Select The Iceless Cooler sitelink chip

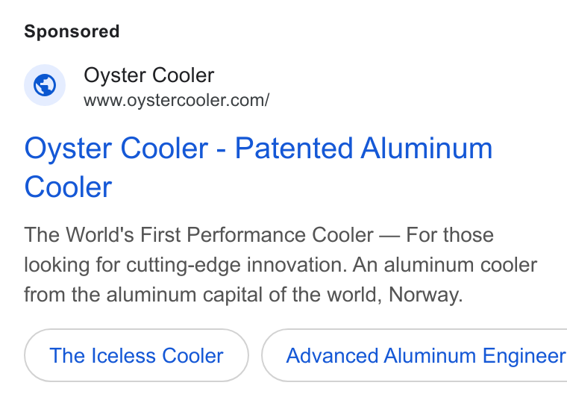pos(137,355)
